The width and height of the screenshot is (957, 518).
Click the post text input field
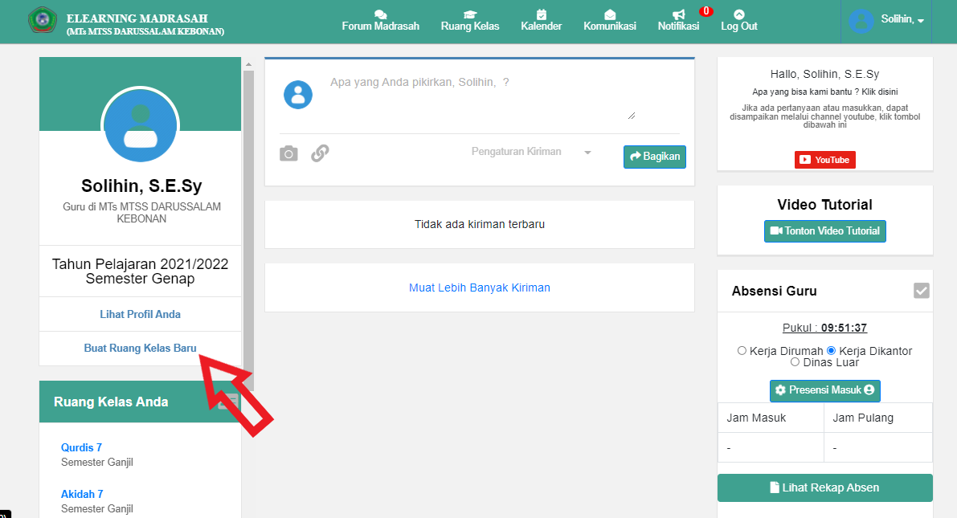coord(482,98)
